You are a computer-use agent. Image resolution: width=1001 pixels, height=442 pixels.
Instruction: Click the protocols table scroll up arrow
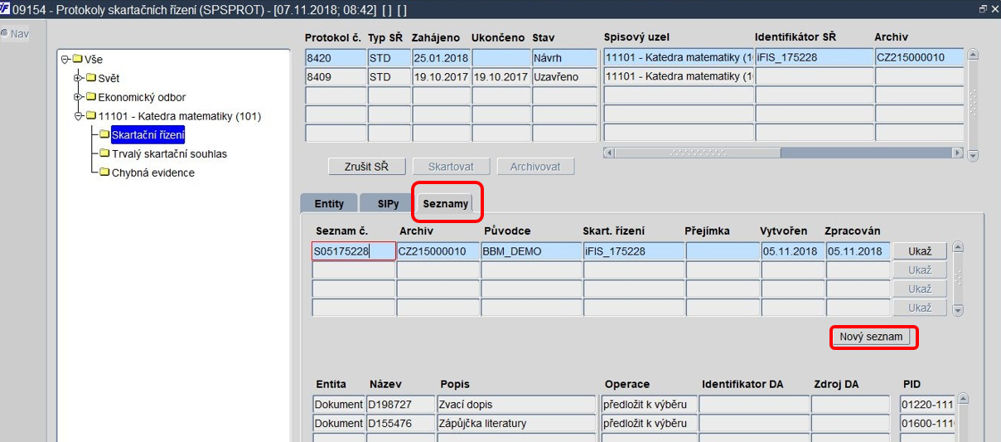click(x=973, y=55)
